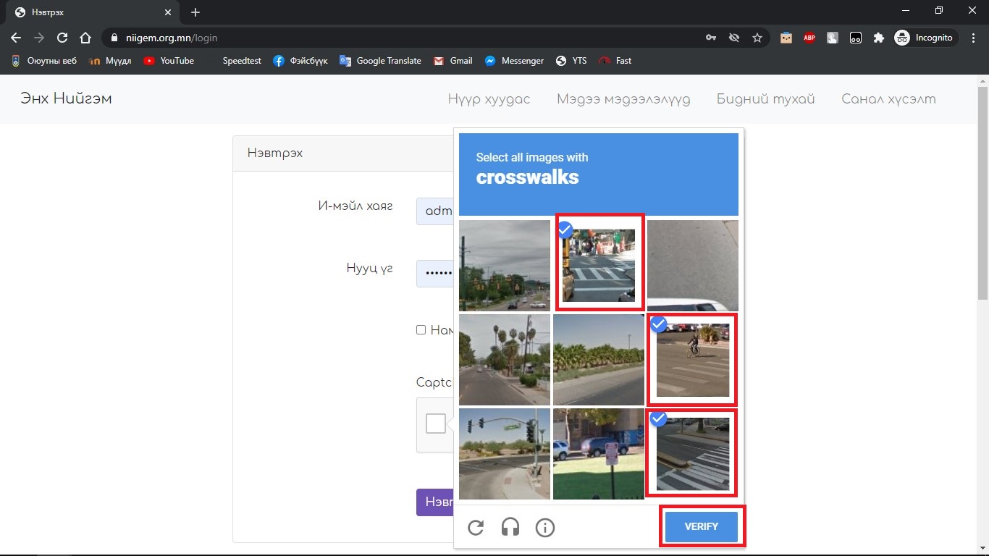This screenshot has width=989, height=556.
Task: Click the audio challenge headphones icon
Action: (510, 528)
